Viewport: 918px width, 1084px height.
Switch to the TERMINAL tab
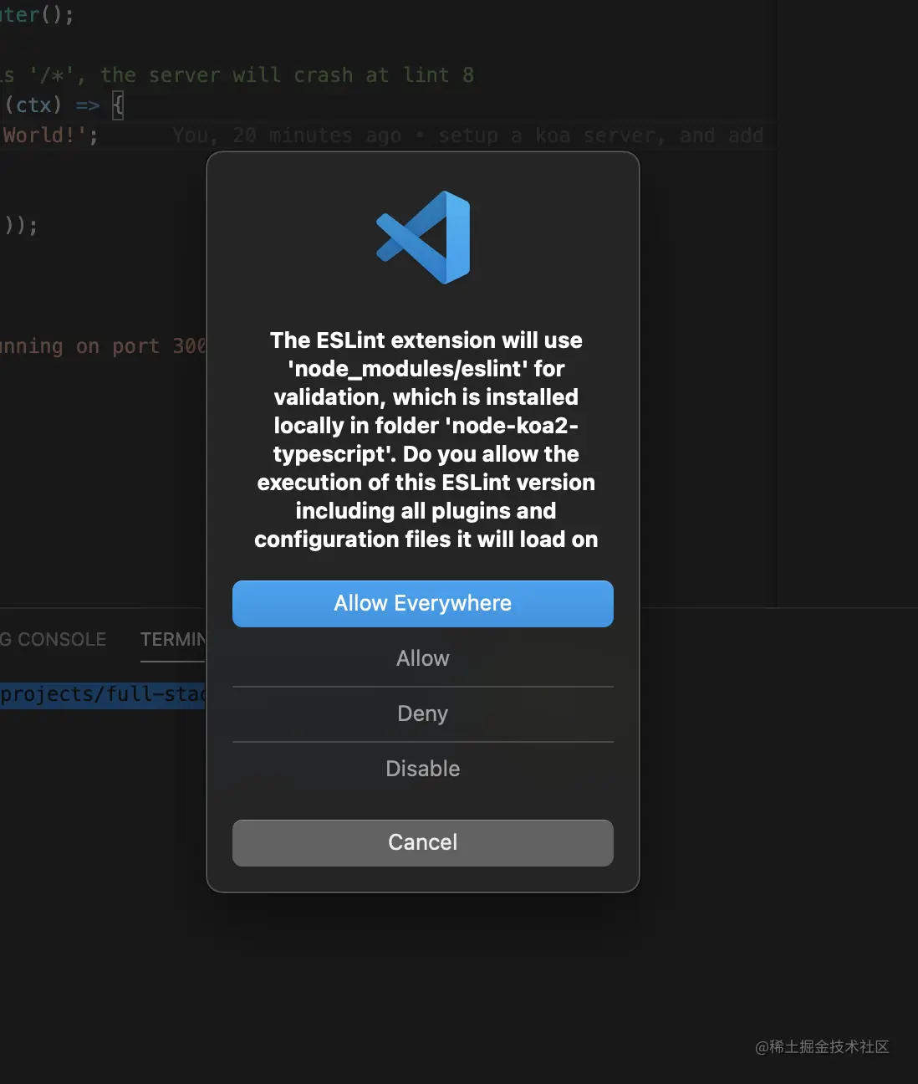pyautogui.click(x=171, y=639)
